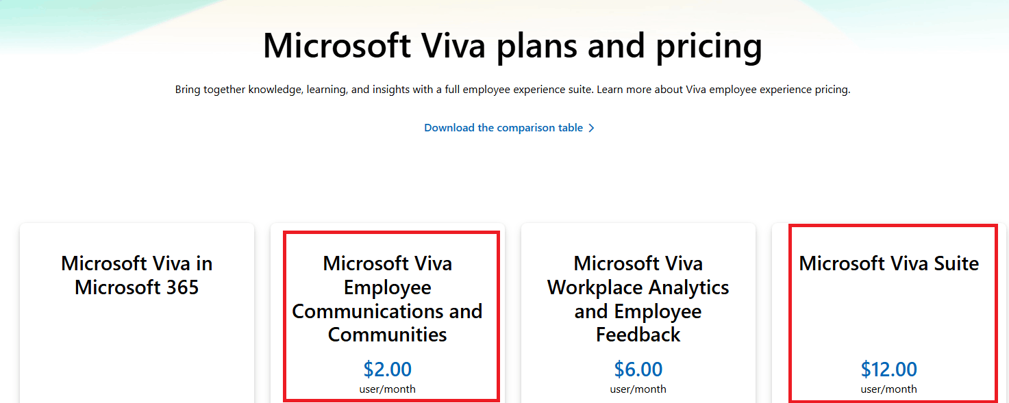Click the $12.00 price text
The width and height of the screenshot is (1009, 403).
point(888,369)
